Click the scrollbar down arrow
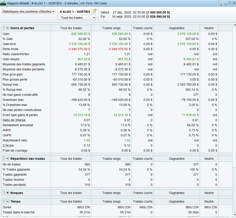Image resolution: width=236 pixels, height=218 pixels. [234, 214]
